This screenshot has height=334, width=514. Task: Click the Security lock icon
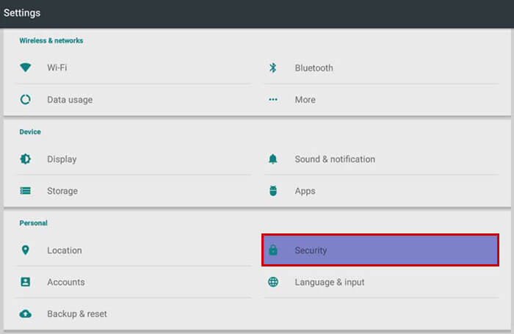click(272, 250)
